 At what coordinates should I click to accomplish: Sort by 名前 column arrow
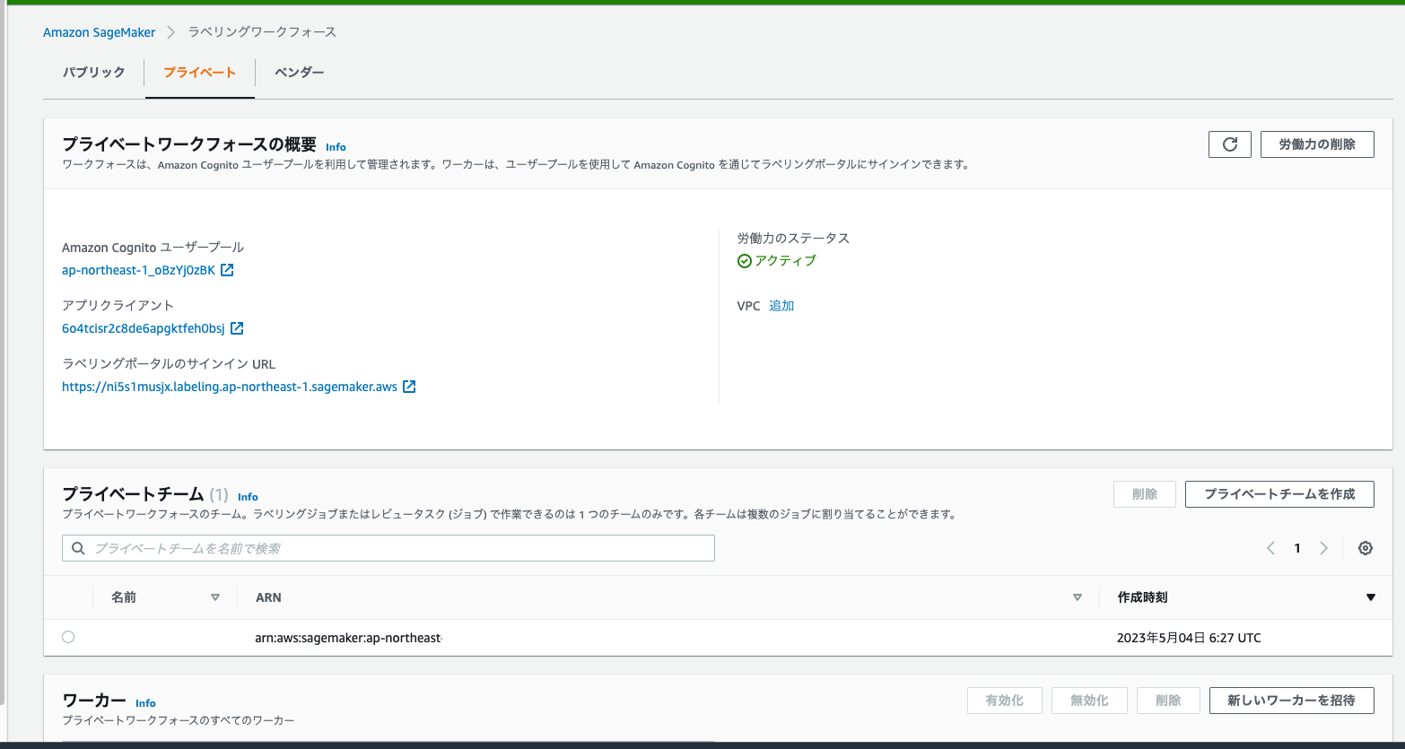pyautogui.click(x=215, y=597)
